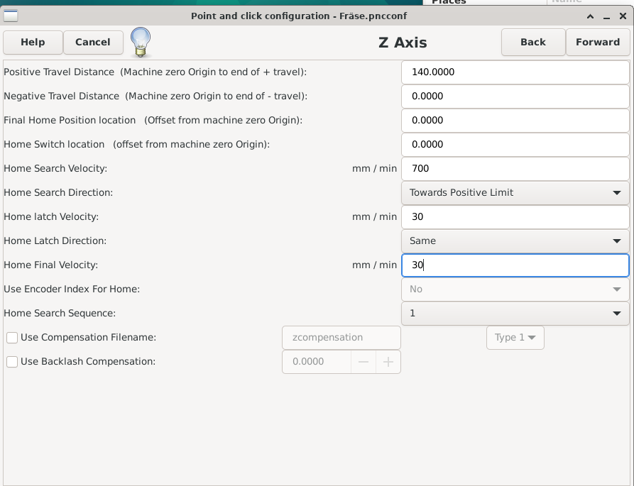Viewport: 634px width, 486px height.
Task: Click the backlash plus stepper button
Action: pos(388,362)
